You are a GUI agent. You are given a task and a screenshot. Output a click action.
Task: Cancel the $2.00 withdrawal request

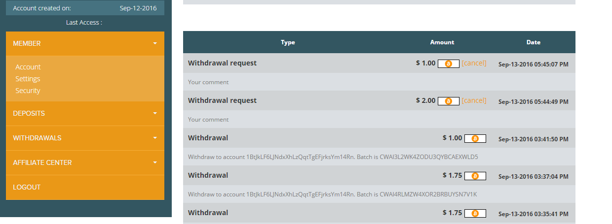click(474, 100)
